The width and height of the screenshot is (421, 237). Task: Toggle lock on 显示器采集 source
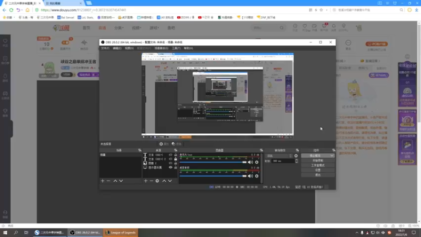[176, 167]
